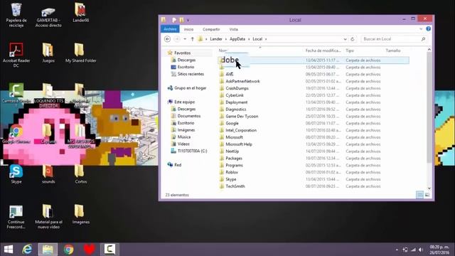Click the Windows Start button
This screenshot has width=455, height=256.
pos(9,250)
